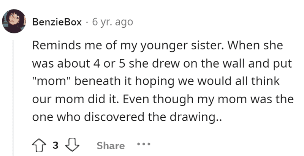Image resolution: width=304 pixels, height=156 pixels.
Task: Open BenzieBox's user profile link
Action: click(x=57, y=22)
